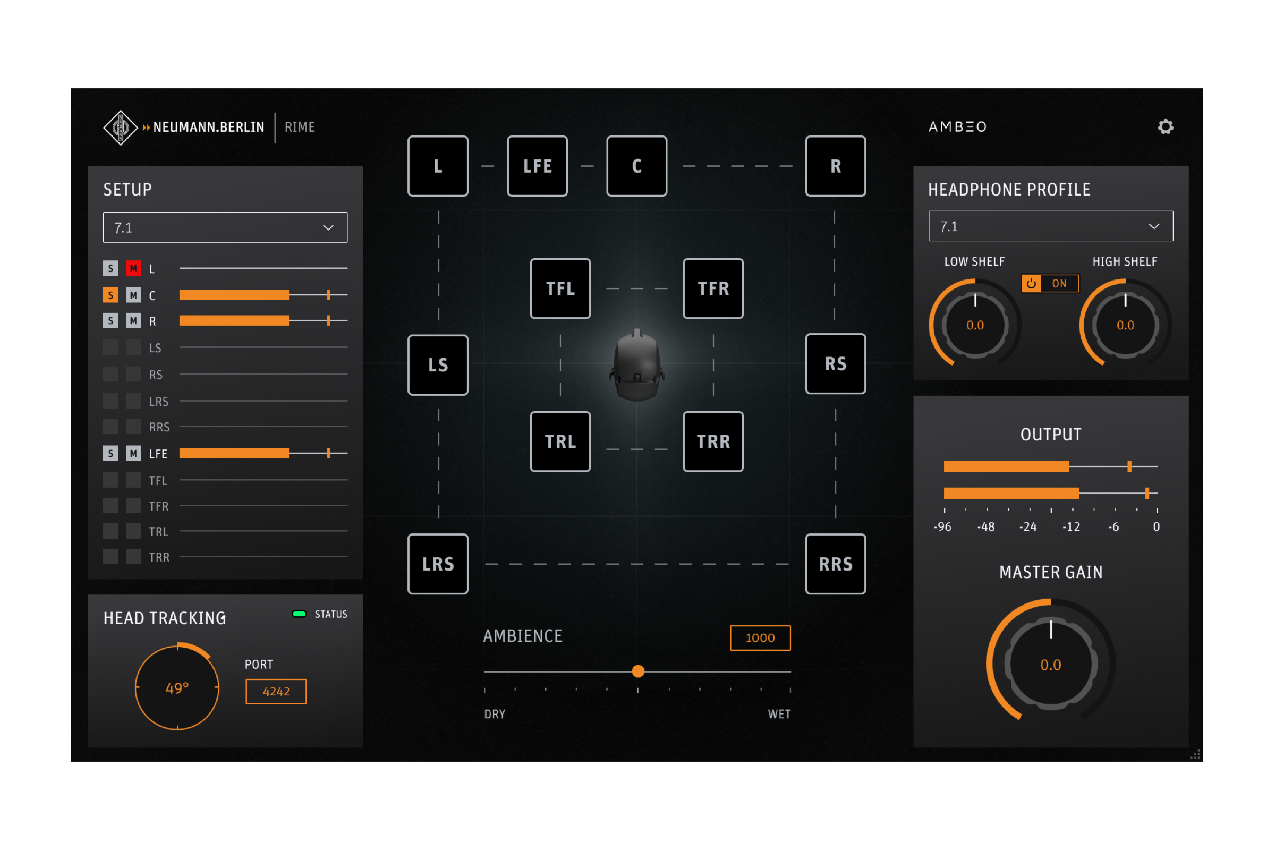Click the Headphone Profile dropdown chevron arrow
The image size is (1275, 850).
(1153, 226)
